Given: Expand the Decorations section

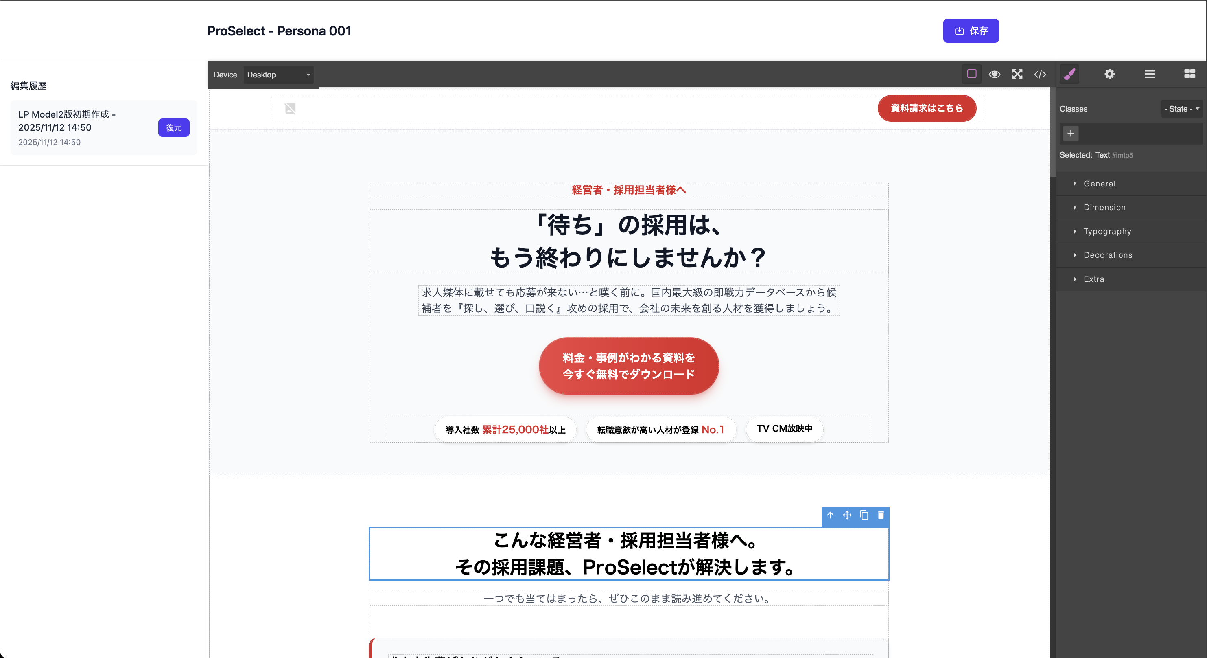Looking at the screenshot, I should click(x=1108, y=255).
